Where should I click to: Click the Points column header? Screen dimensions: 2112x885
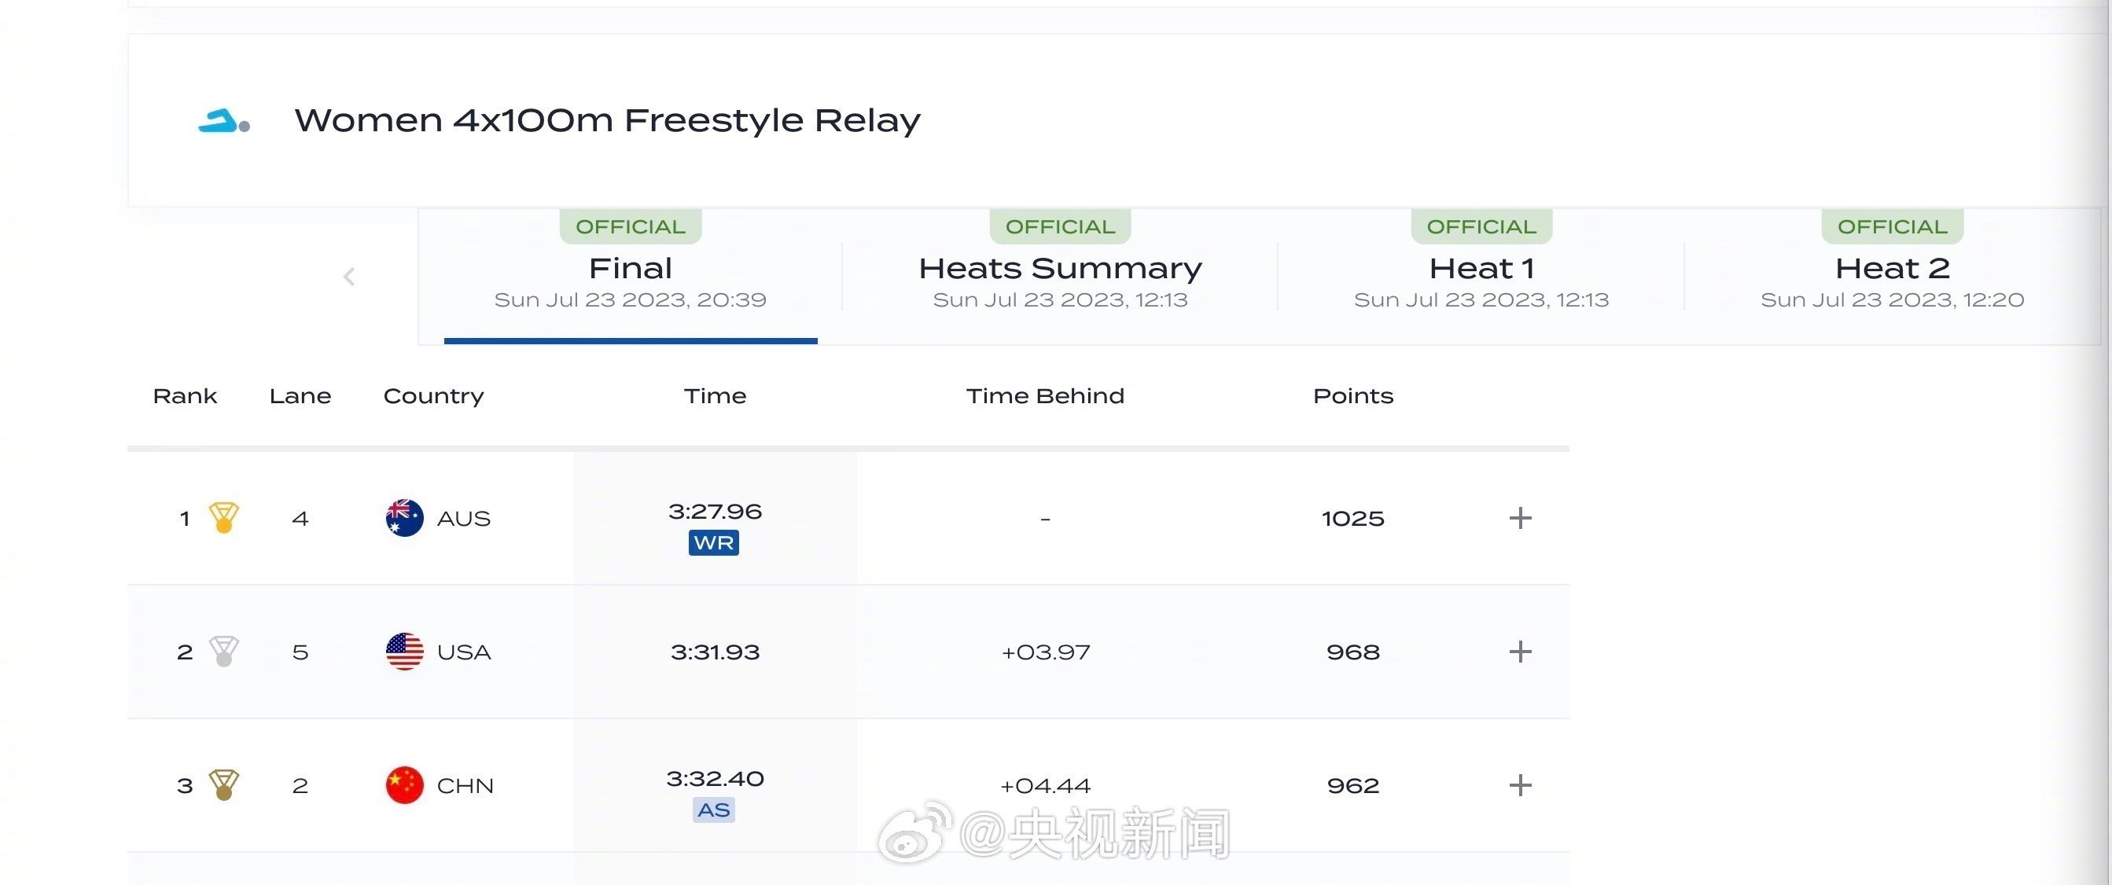coord(1352,397)
